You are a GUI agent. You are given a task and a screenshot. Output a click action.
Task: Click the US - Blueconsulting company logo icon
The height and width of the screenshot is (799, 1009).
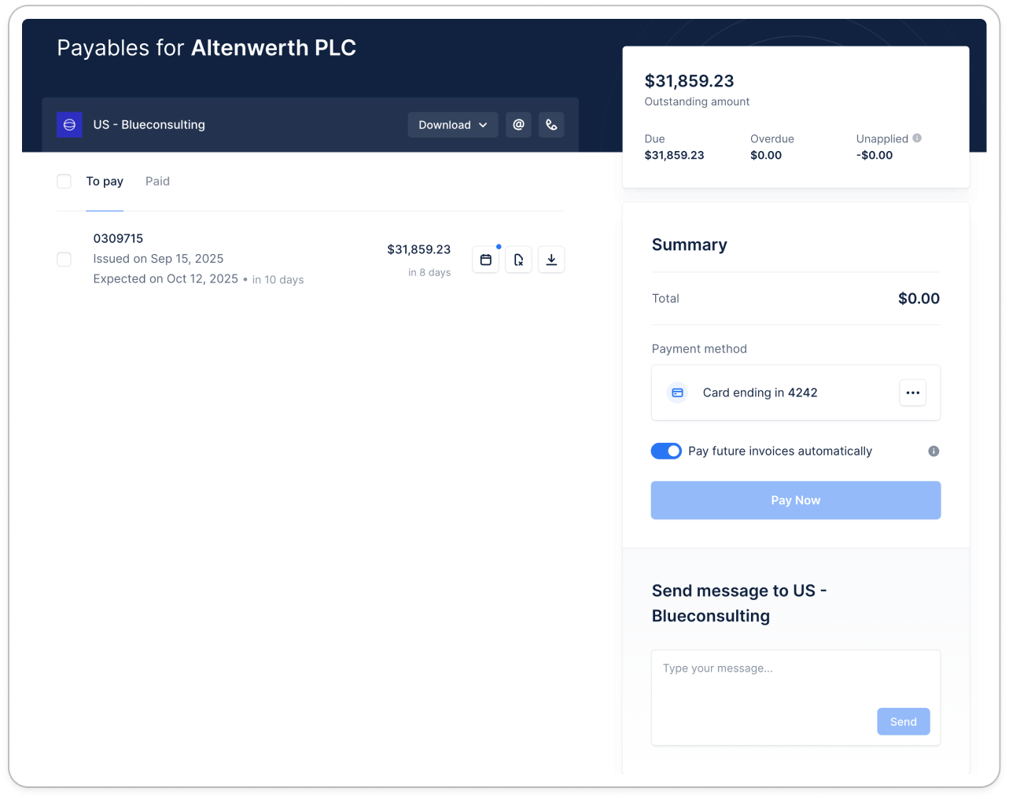69,125
